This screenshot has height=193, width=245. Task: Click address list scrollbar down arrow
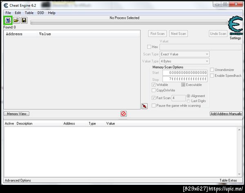click(x=239, y=174)
